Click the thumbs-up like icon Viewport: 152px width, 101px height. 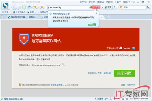[120, 48]
